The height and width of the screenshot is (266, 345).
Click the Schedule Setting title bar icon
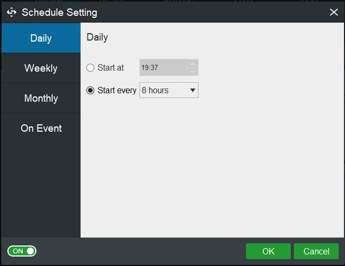click(x=12, y=12)
